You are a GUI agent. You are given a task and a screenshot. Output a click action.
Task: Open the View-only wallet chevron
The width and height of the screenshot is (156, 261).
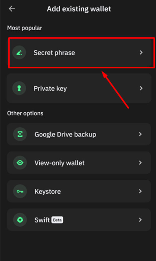pyautogui.click(x=140, y=163)
